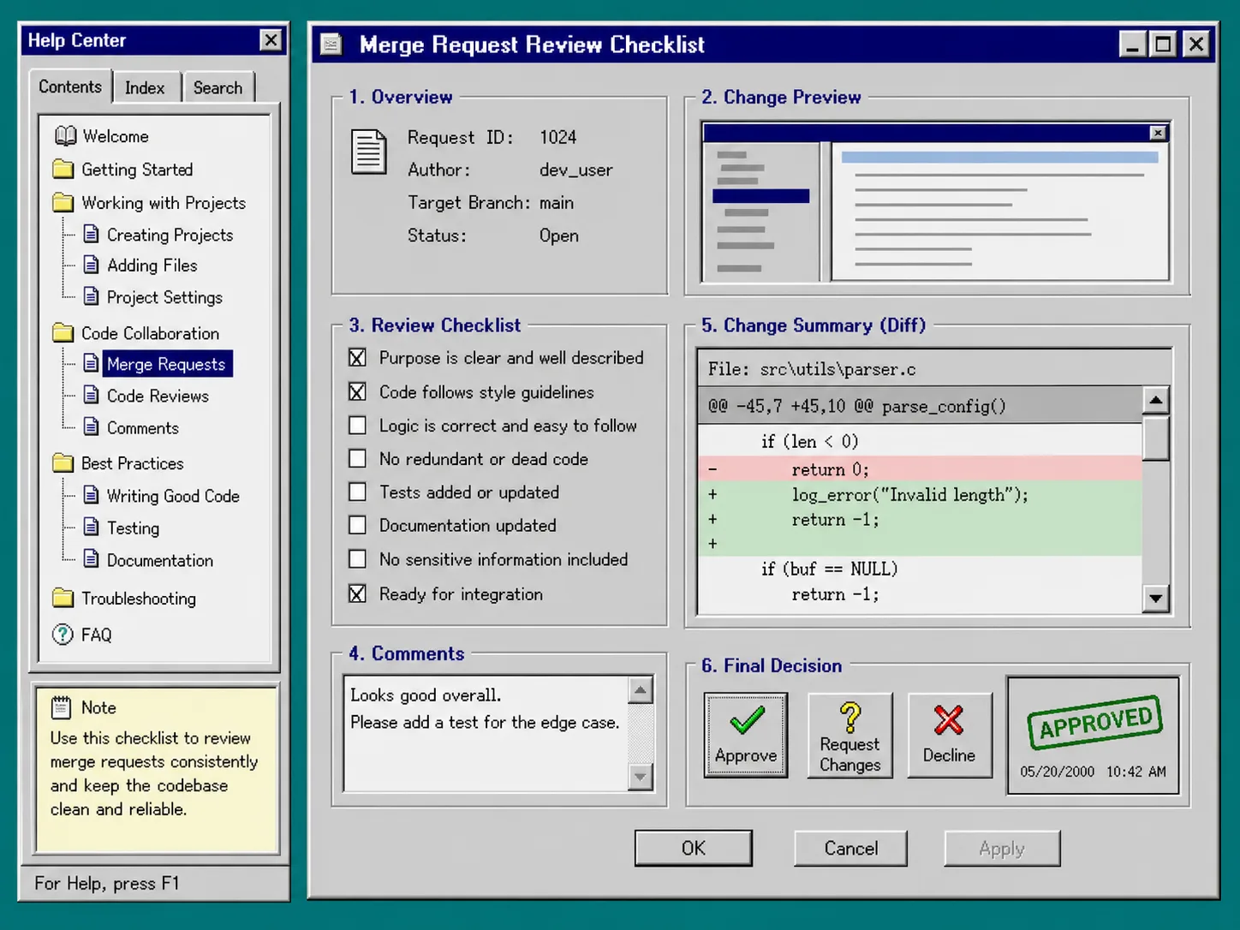The width and height of the screenshot is (1240, 930).
Task: Click the Request Changes button
Action: click(x=850, y=735)
